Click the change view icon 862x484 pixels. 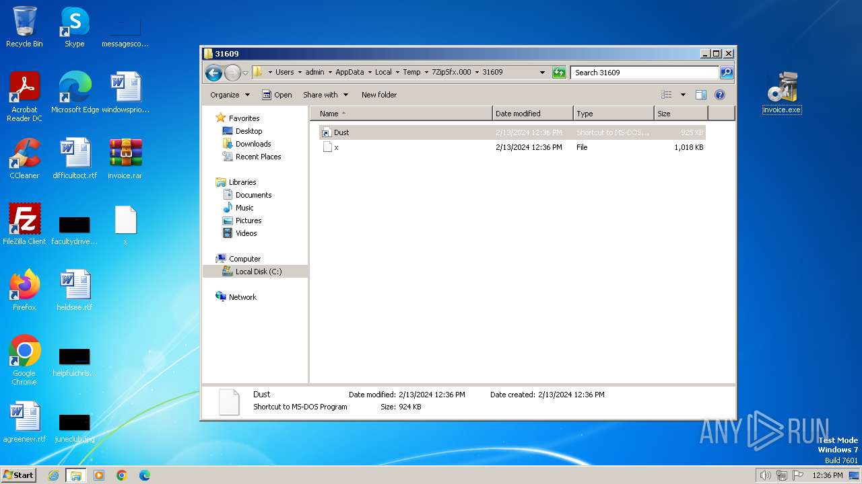point(667,95)
